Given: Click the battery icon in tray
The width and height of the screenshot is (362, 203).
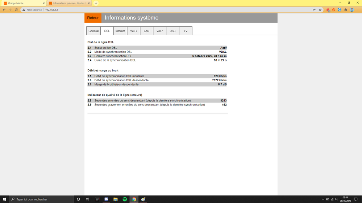Looking at the screenshot, I should [327, 199].
